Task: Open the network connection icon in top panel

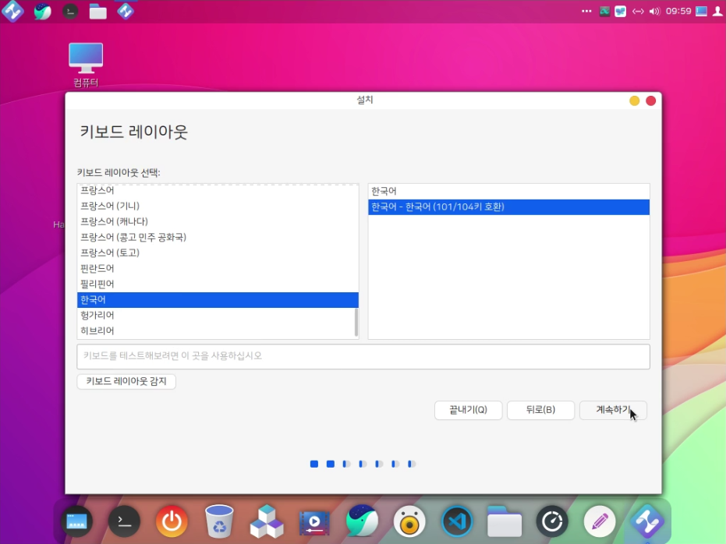Action: click(x=638, y=12)
